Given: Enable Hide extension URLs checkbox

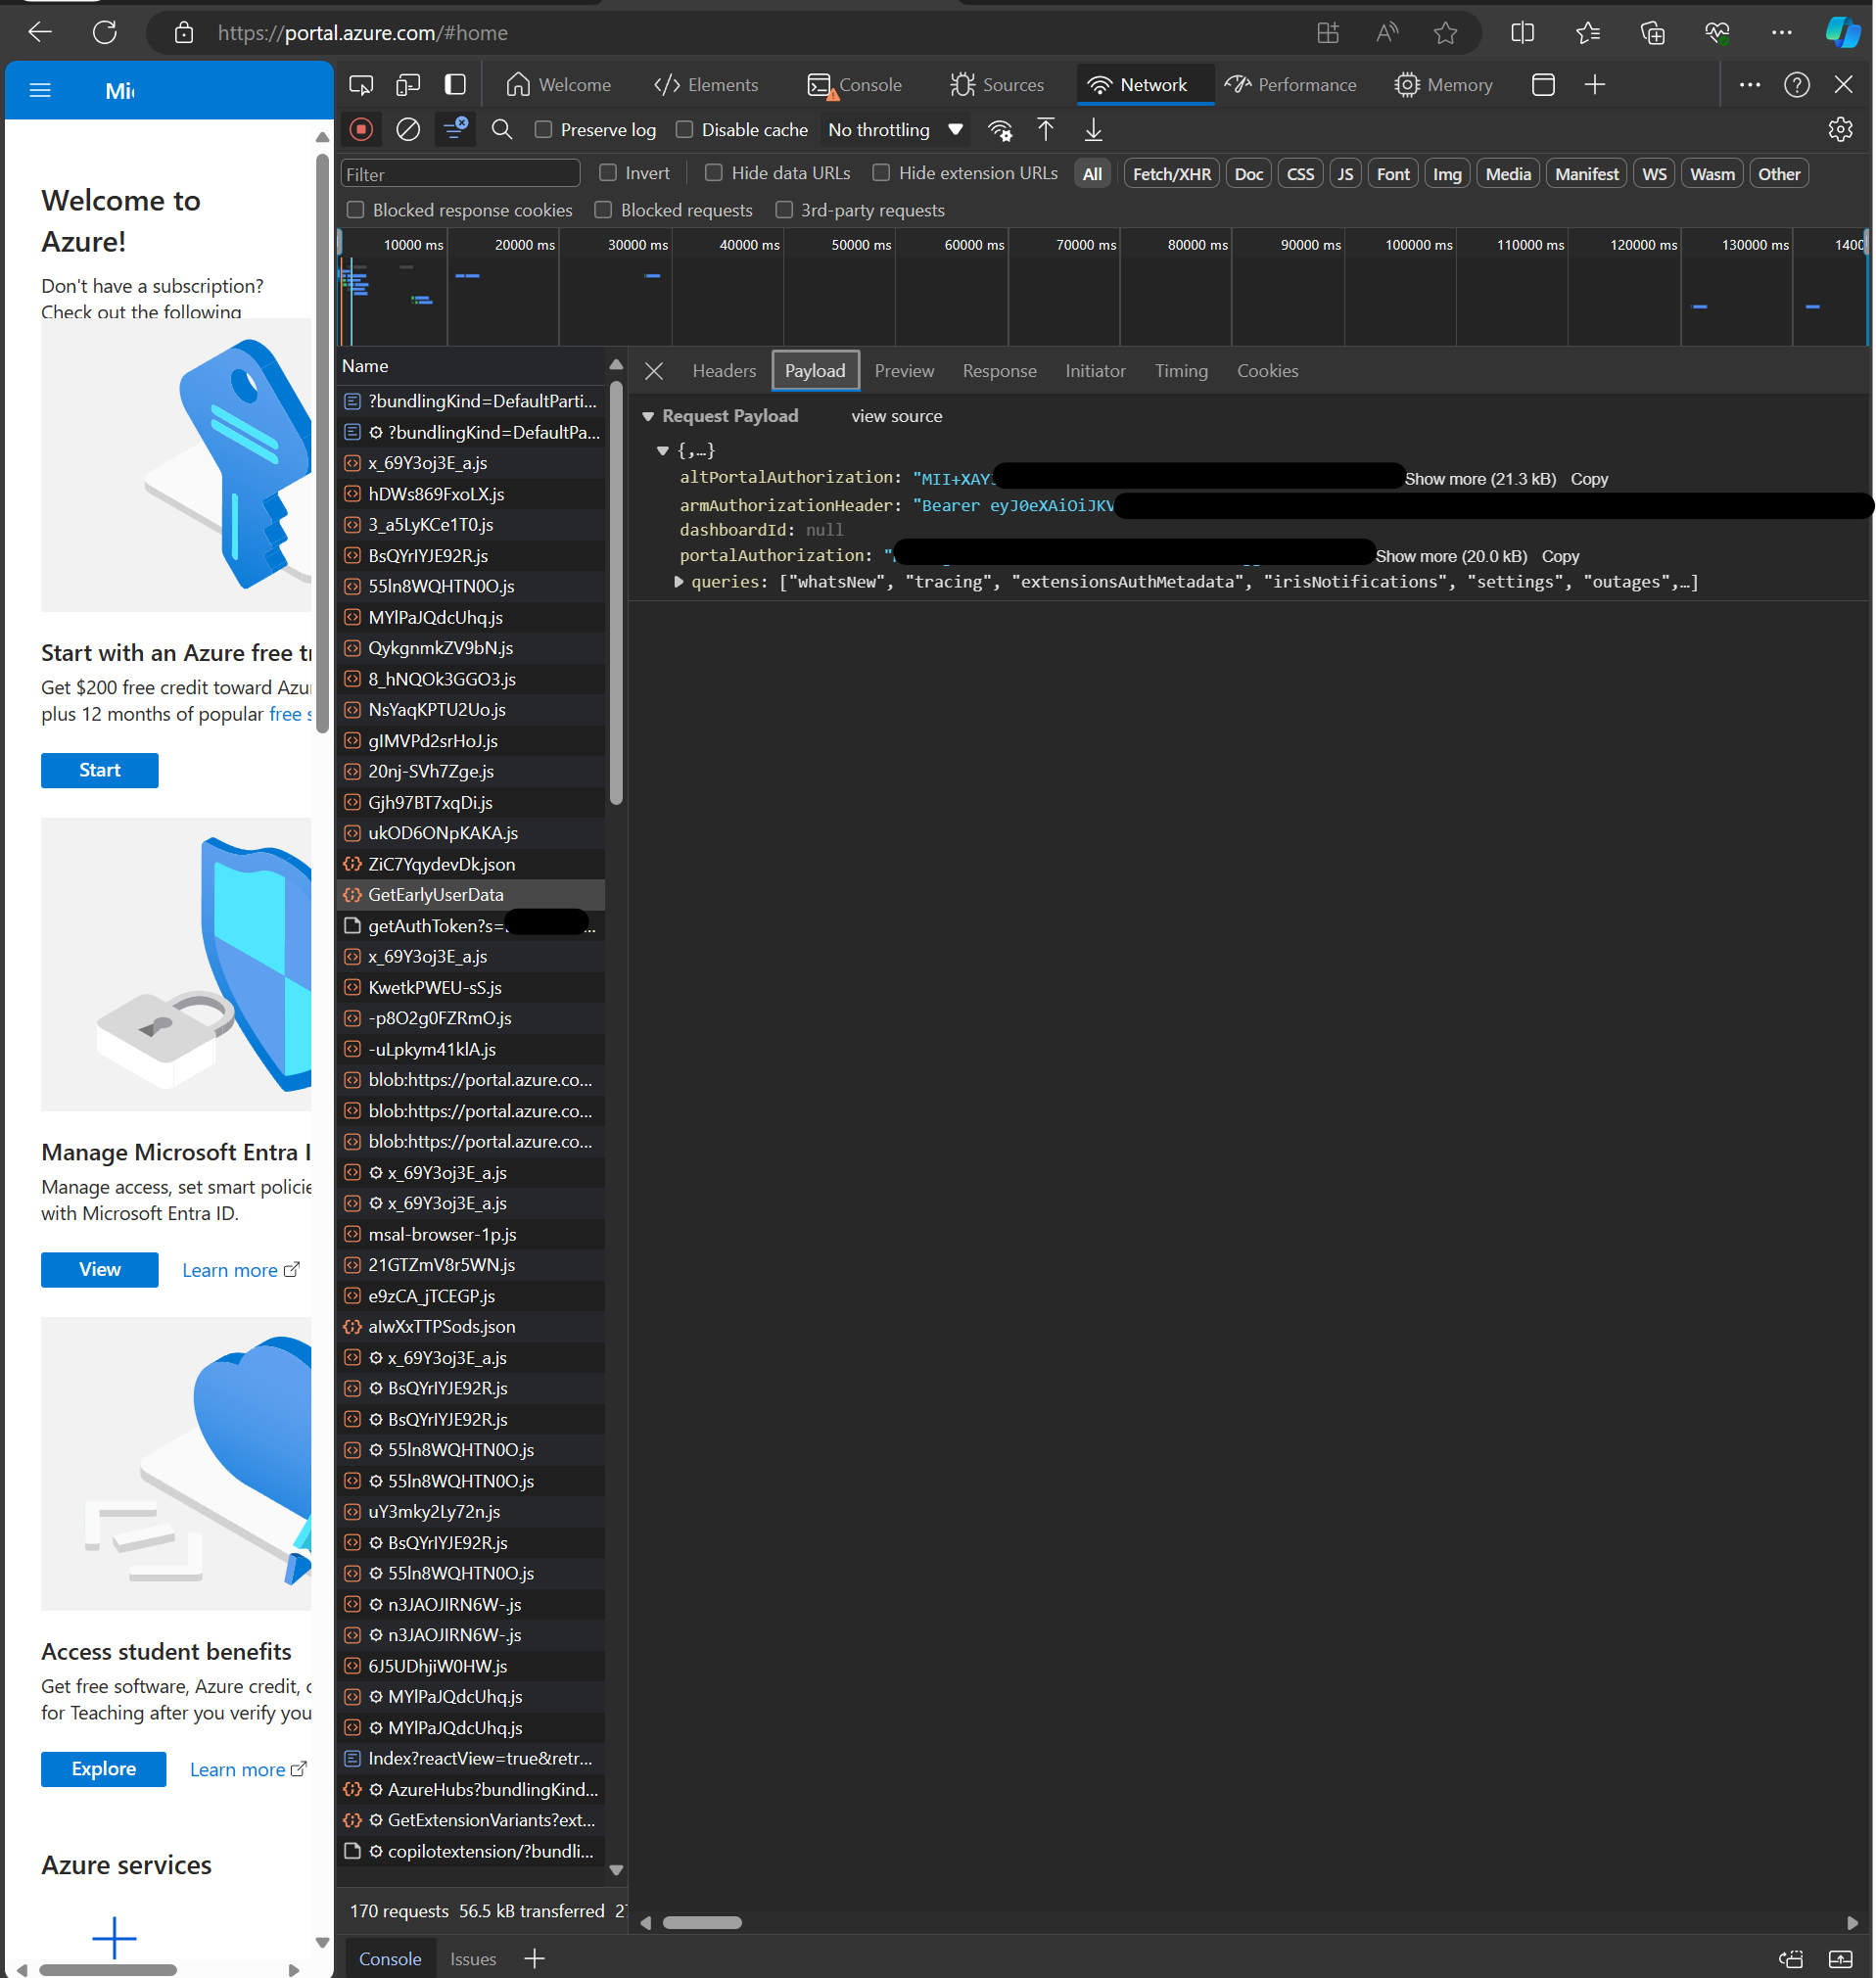Looking at the screenshot, I should (x=881, y=172).
